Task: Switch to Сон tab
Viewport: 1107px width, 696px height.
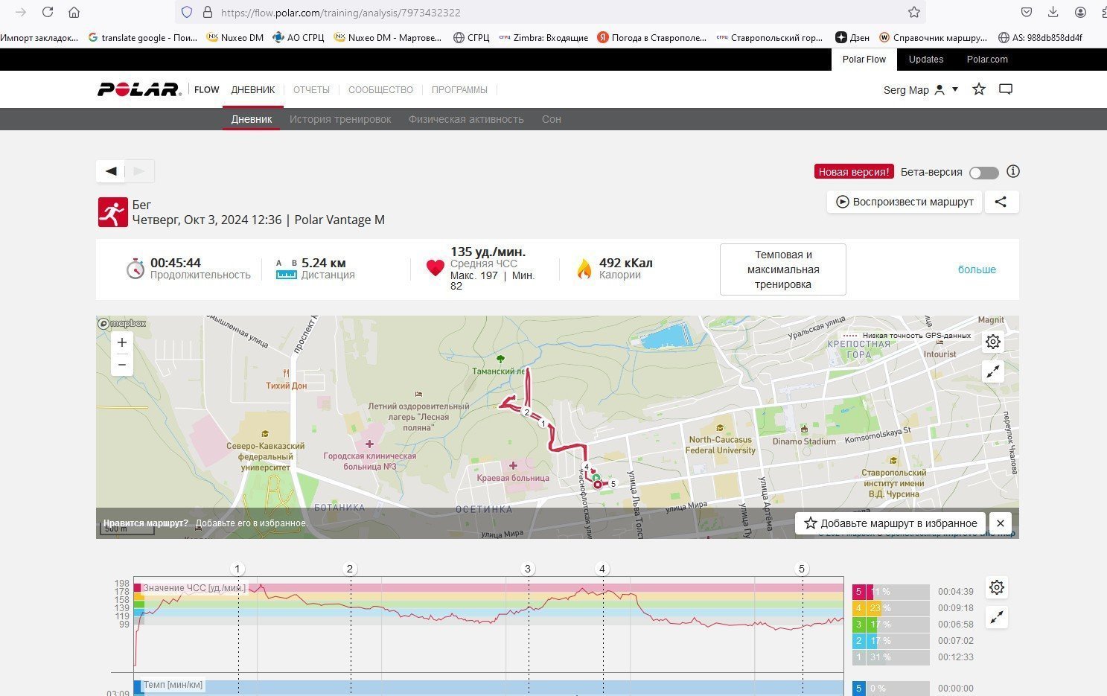Action: click(x=552, y=119)
